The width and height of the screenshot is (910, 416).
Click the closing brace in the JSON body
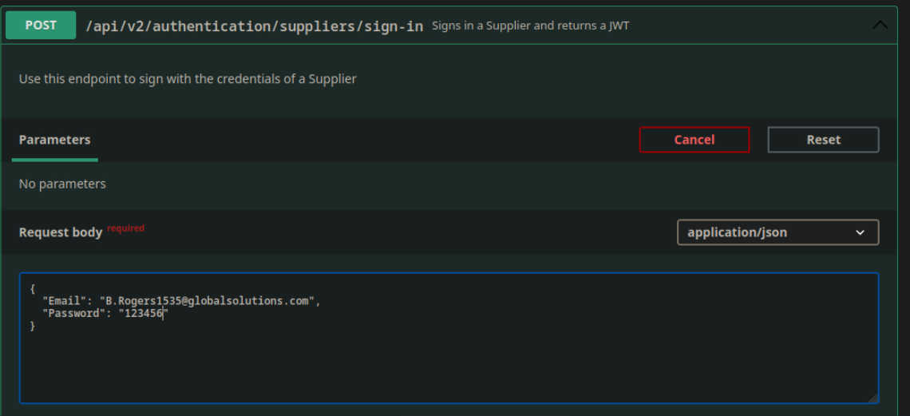[x=33, y=327]
